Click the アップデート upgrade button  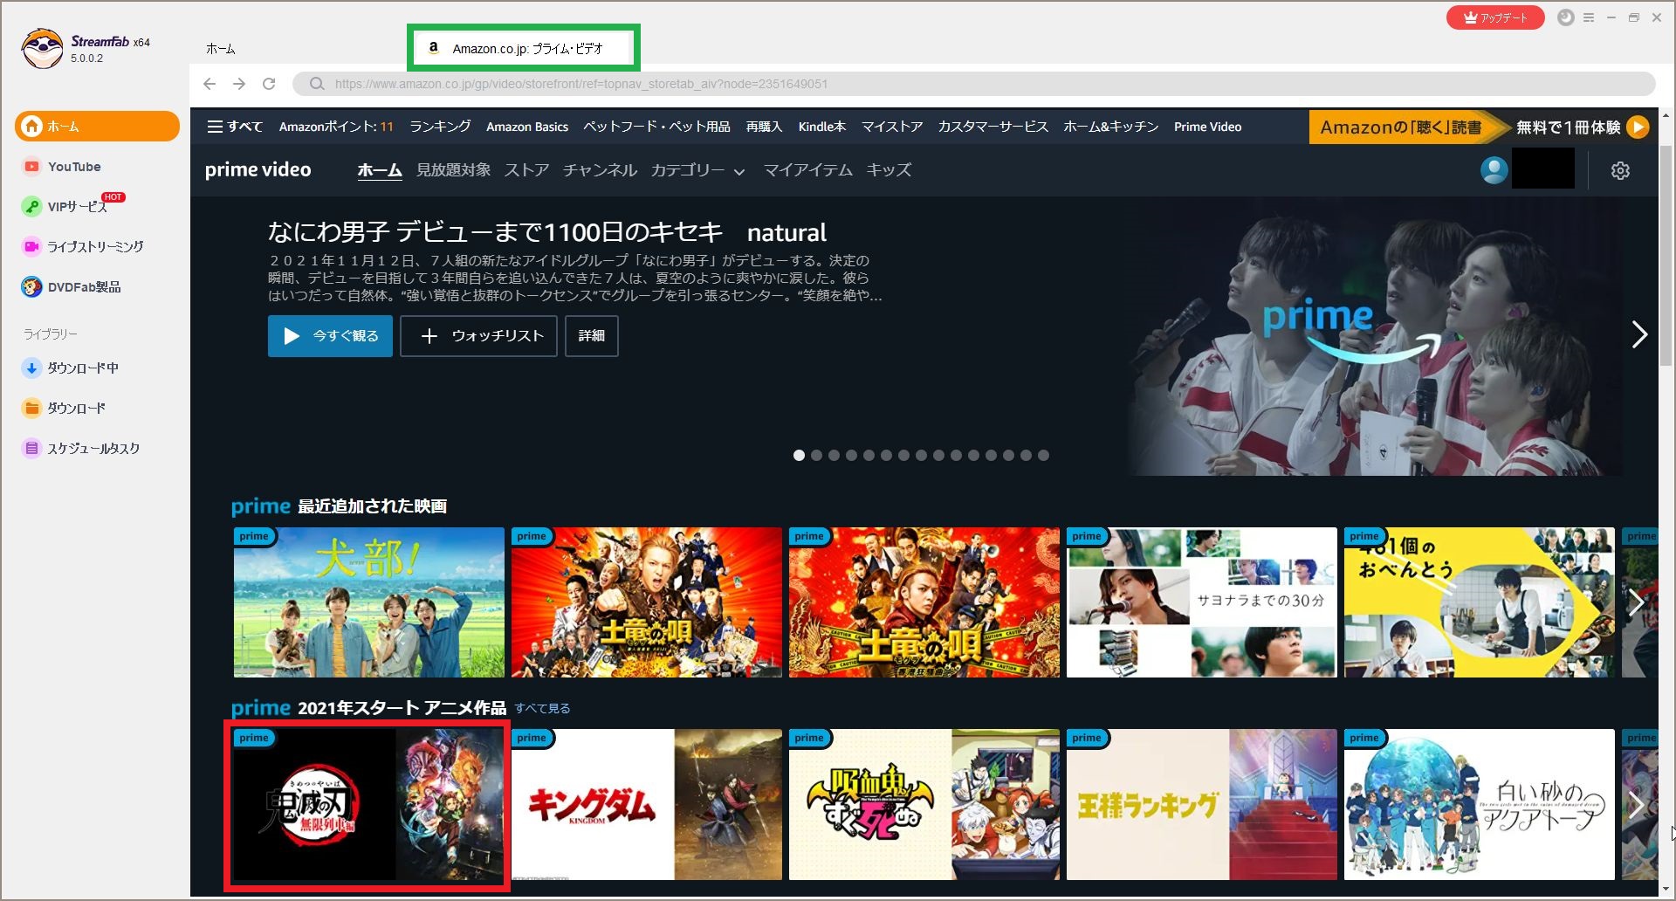[1495, 17]
